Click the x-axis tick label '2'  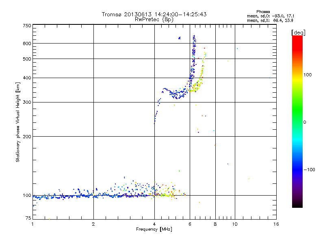coord(93,224)
